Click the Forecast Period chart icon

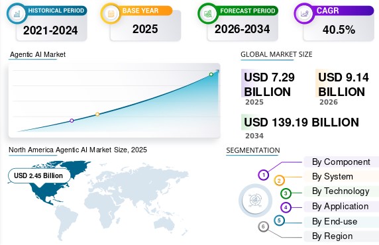[208, 13]
